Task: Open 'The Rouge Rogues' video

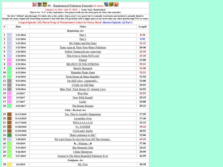Action: [83, 106]
